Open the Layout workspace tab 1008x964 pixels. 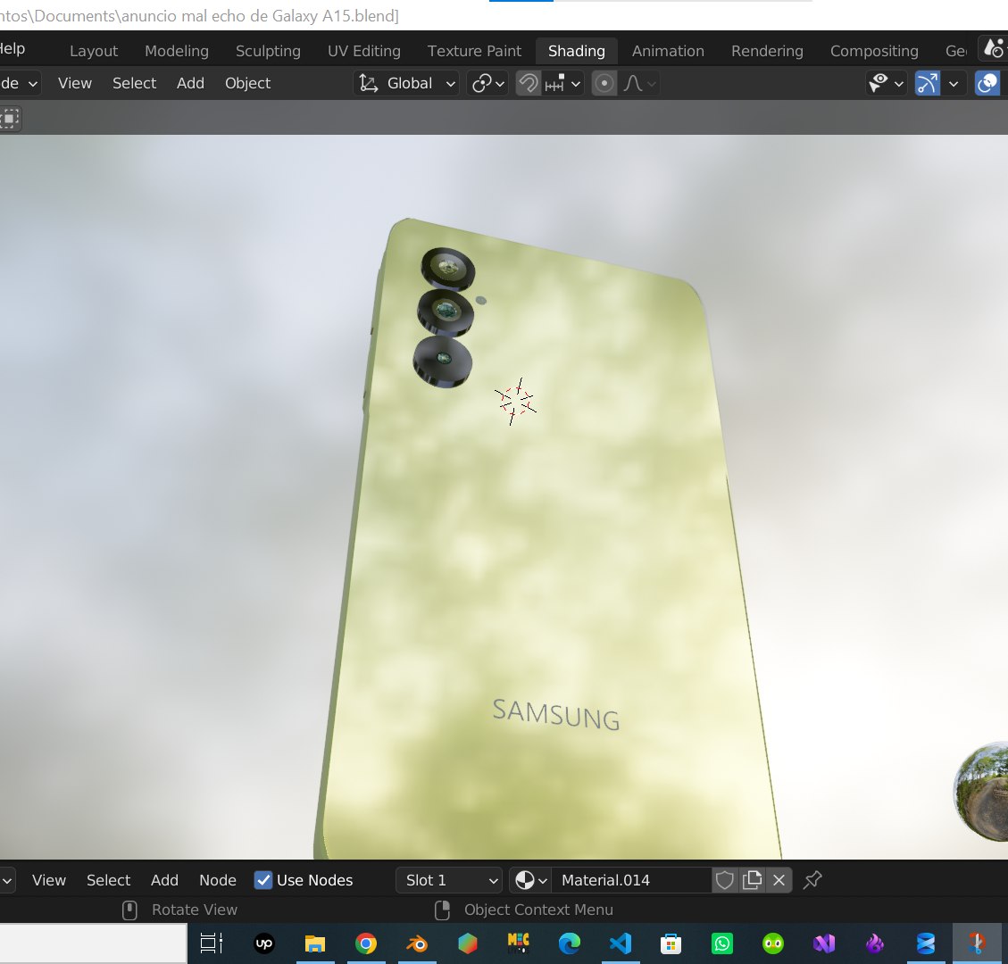93,51
